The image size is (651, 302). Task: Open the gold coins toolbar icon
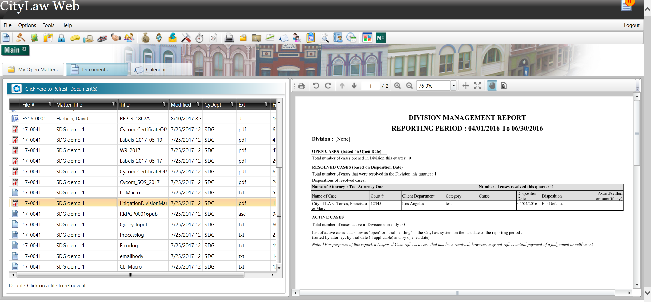(75, 38)
